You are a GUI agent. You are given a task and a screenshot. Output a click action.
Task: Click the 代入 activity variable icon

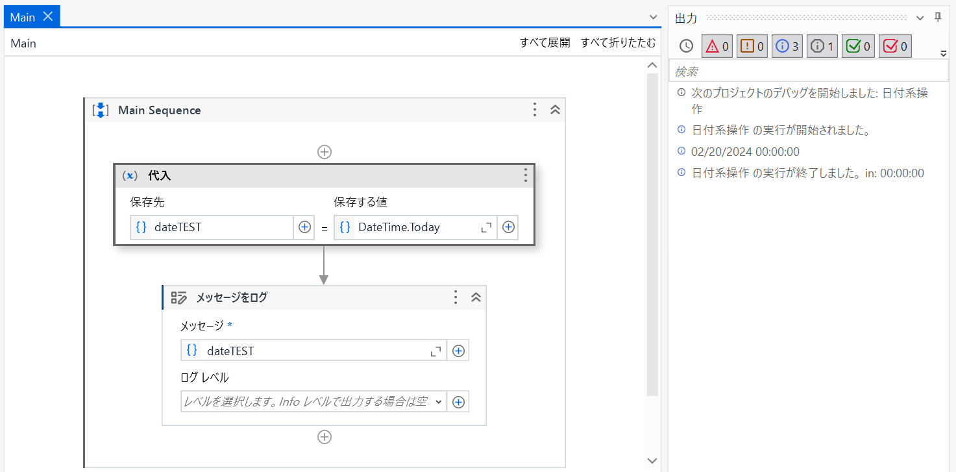click(130, 175)
